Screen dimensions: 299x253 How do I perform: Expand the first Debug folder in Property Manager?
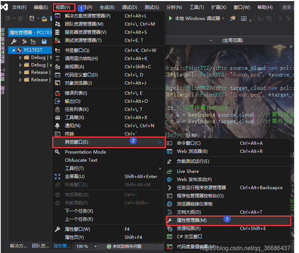21,57
